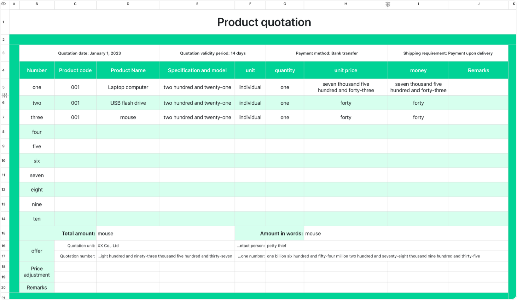
Task: Click the "petty thief" contact person cell
Action: tap(387, 246)
